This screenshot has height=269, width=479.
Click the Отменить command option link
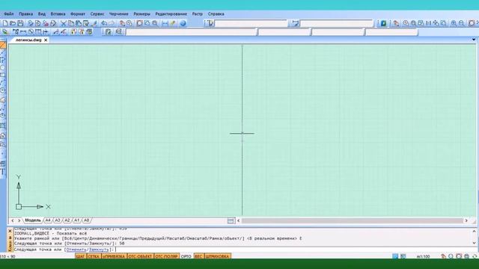(76, 250)
